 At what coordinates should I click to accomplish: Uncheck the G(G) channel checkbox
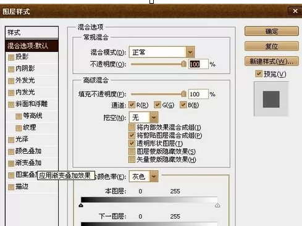coord(157,105)
